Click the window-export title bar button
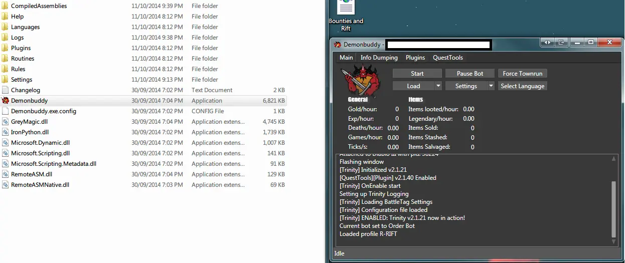 pyautogui.click(x=561, y=43)
